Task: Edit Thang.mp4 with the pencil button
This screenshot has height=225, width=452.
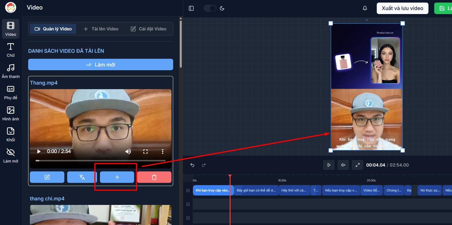Action: [47, 177]
